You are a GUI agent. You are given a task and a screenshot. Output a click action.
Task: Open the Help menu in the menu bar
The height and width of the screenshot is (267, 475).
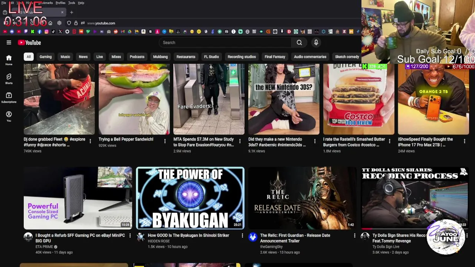81,3
